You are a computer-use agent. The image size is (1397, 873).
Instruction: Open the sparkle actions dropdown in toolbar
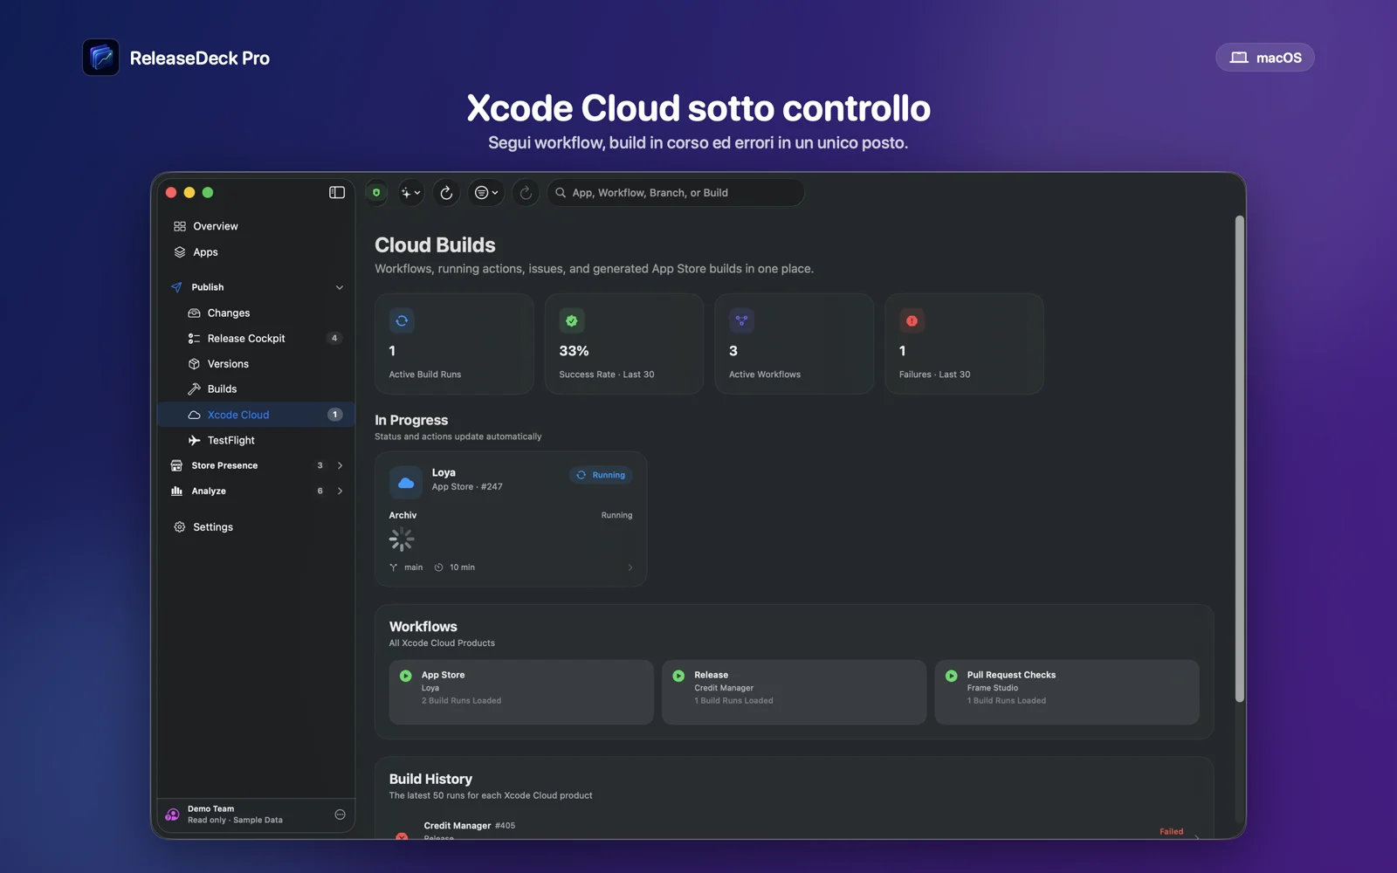410,192
